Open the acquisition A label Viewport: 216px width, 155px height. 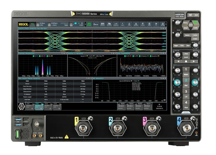tap(49, 24)
